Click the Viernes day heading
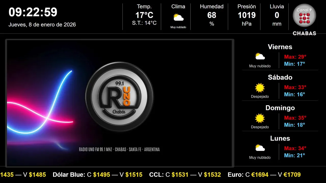326x183 pixels. point(280,47)
